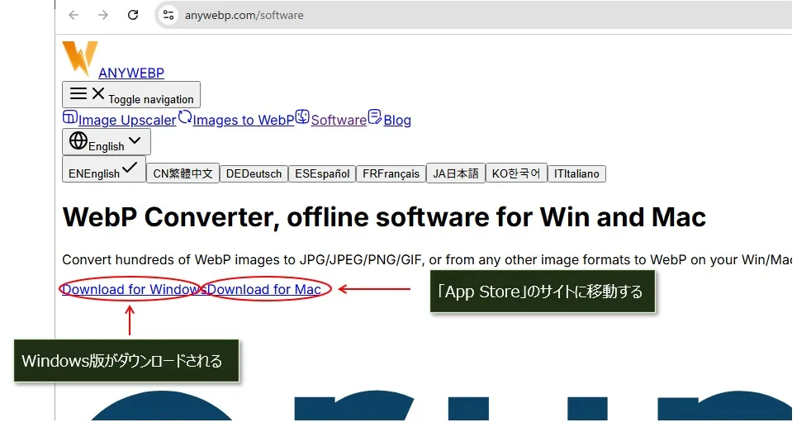Click the X close icon in navigation toggle

(x=98, y=93)
